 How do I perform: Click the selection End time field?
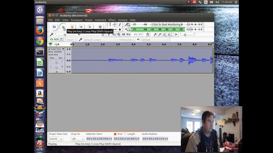[126, 139]
